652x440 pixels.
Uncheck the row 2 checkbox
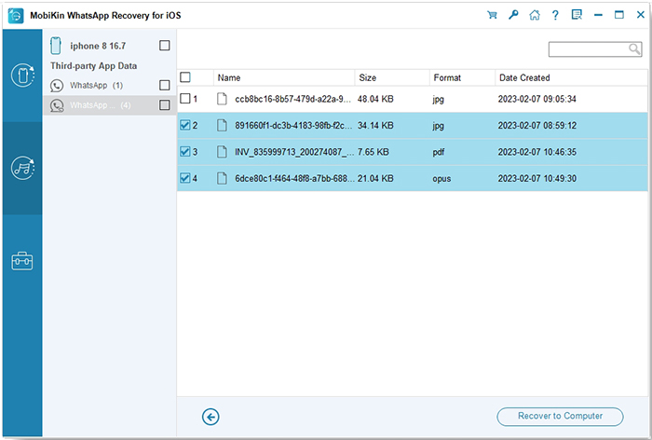coord(185,125)
